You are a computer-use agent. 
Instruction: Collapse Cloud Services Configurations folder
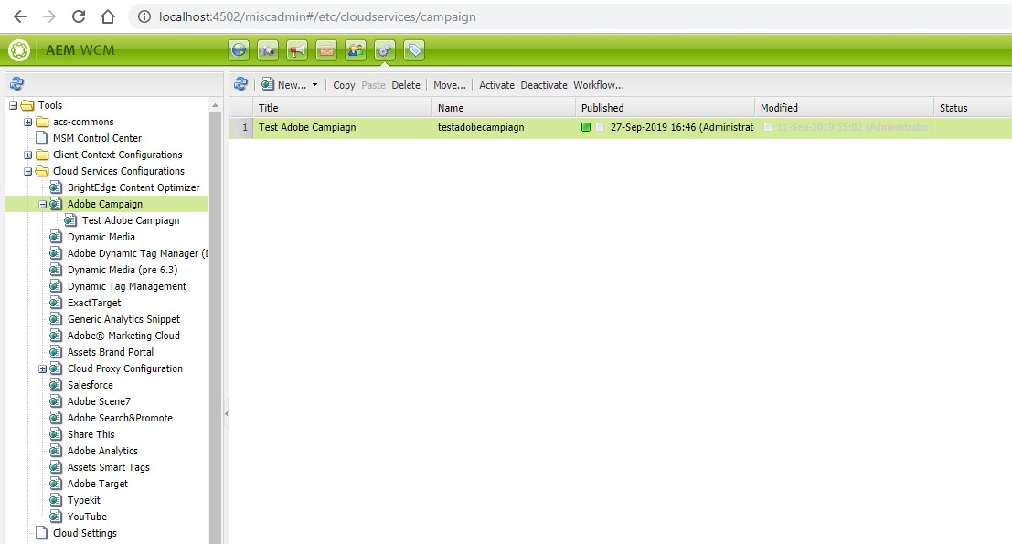(27, 172)
